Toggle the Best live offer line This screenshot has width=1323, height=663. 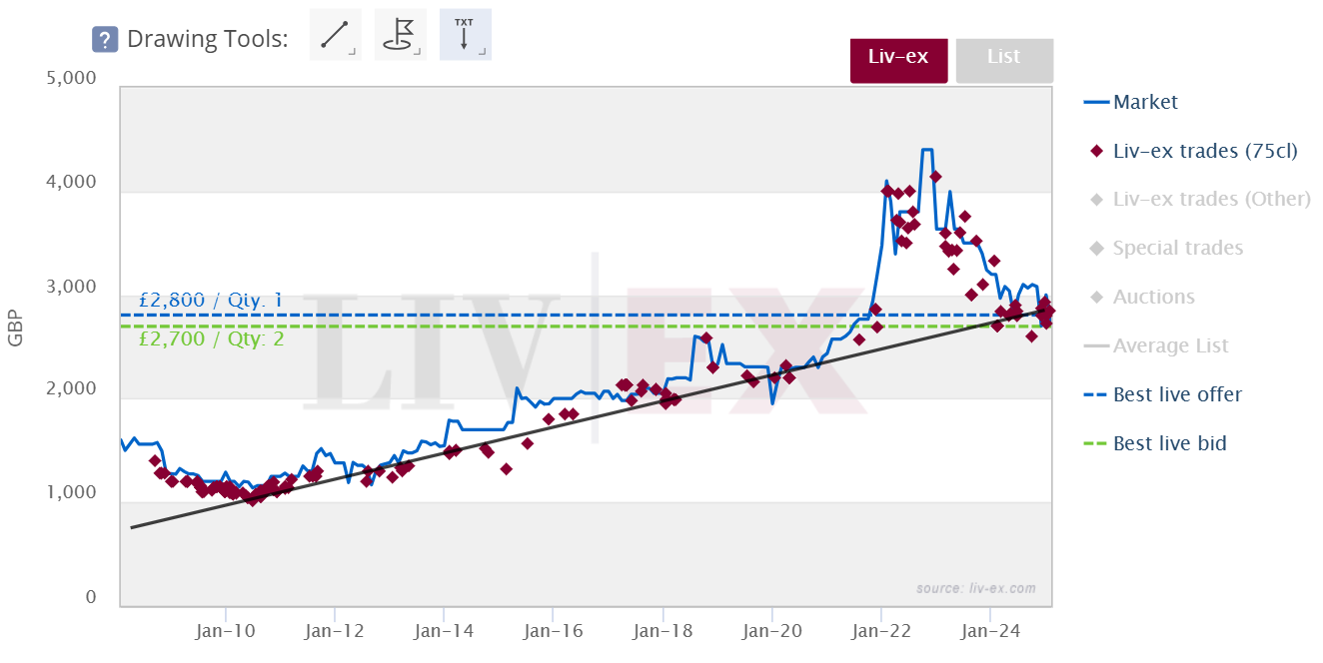1163,395
